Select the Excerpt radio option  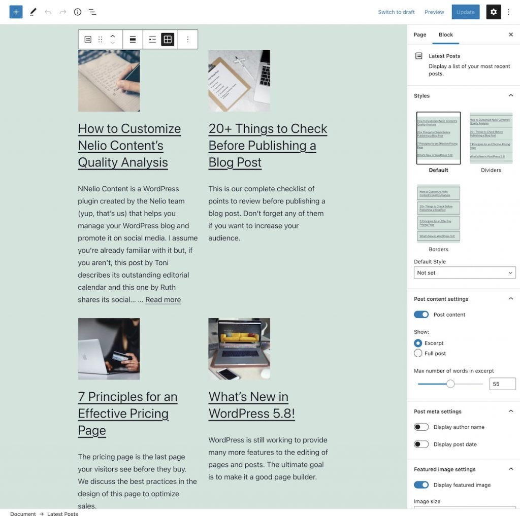[x=418, y=343]
